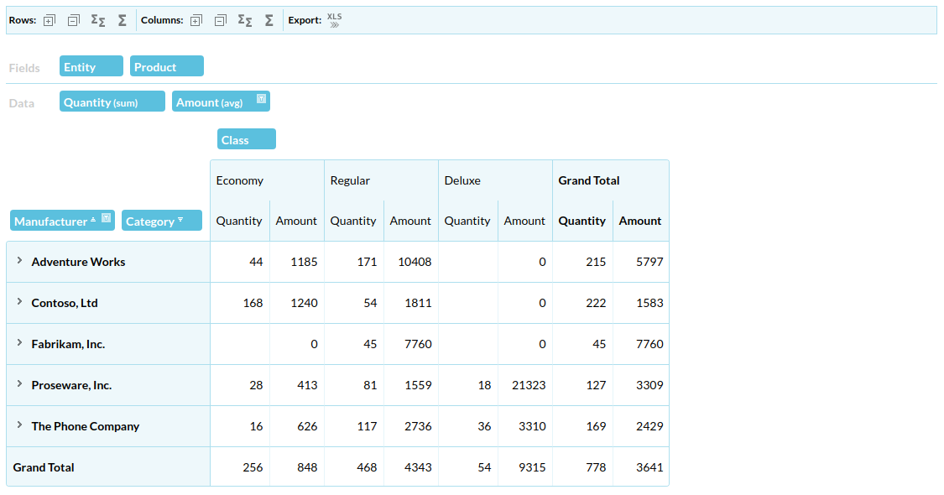The image size is (944, 495).
Task: Click the collapse all columns icon
Action: (x=220, y=20)
